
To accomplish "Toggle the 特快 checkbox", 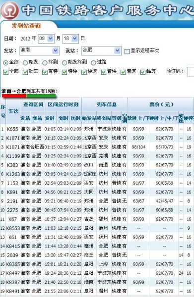I will (x=65, y=72).
